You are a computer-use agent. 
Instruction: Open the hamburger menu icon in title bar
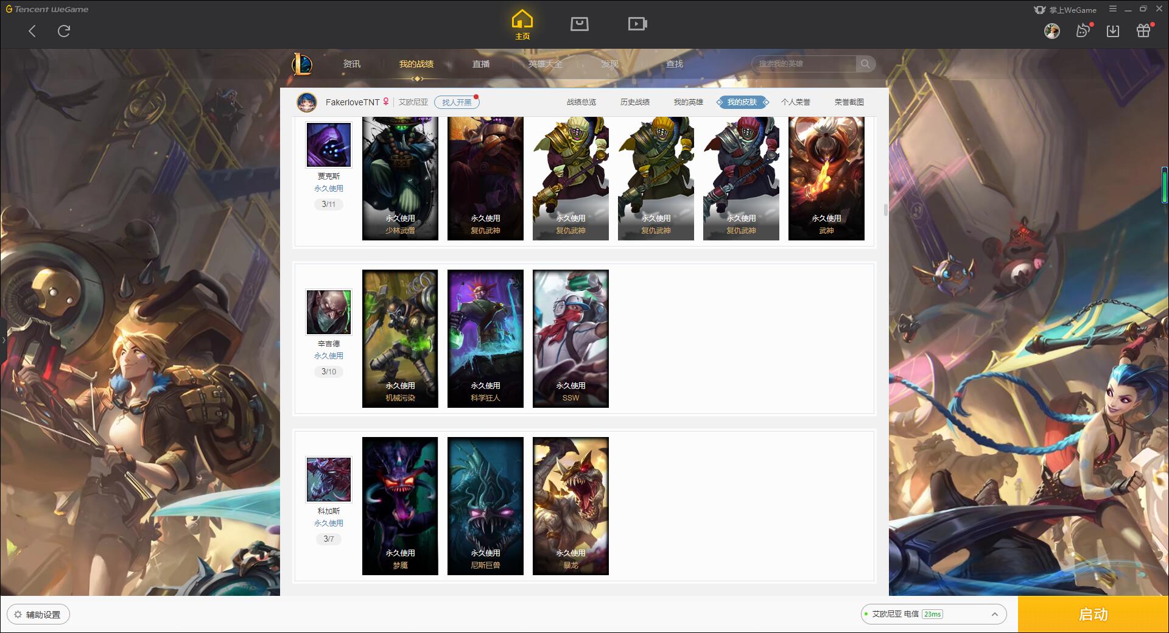[1113, 9]
